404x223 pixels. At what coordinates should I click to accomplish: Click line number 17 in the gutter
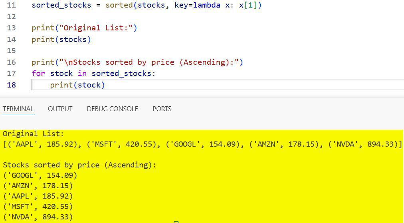pyautogui.click(x=11, y=74)
